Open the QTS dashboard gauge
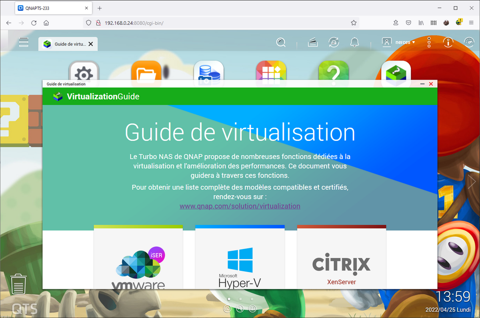The width and height of the screenshot is (480, 318). 469,42
